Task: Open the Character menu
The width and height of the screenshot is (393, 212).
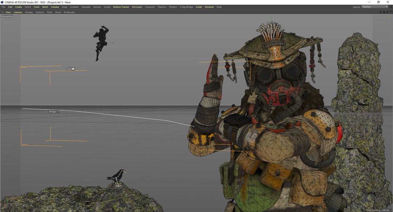Action: pos(150,7)
